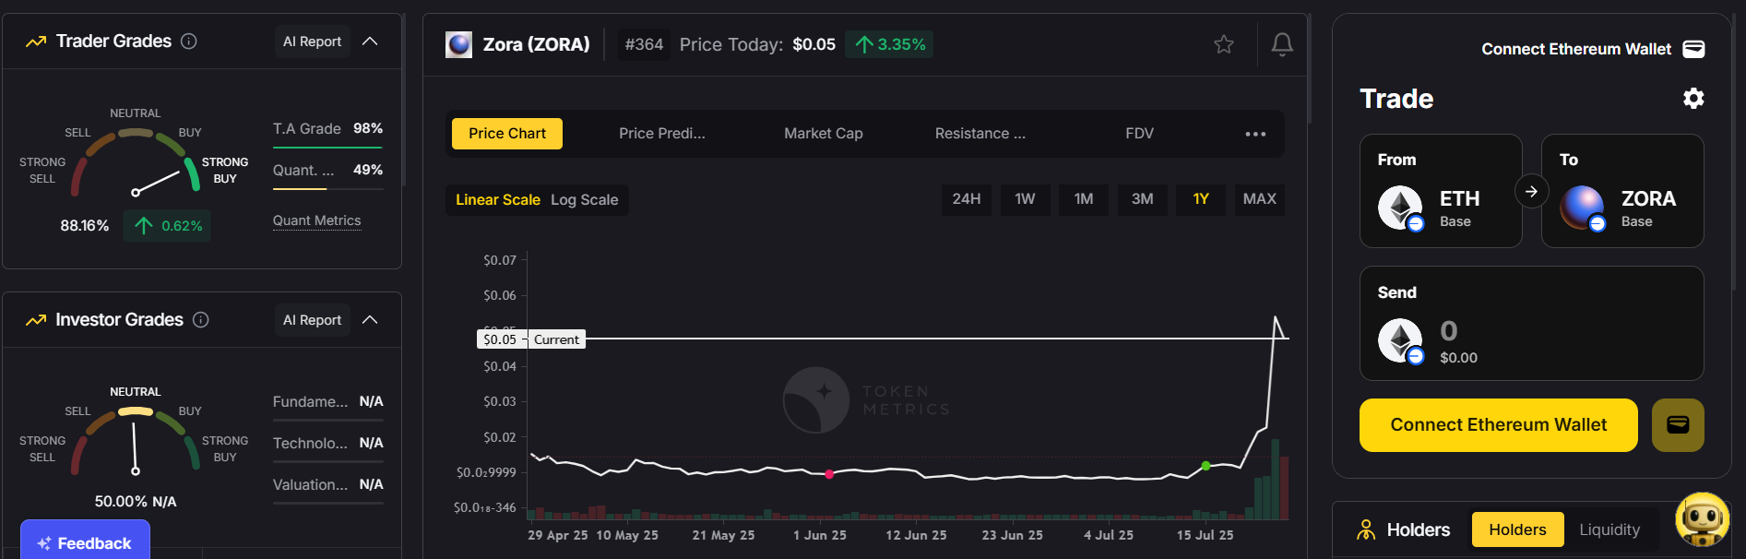
Task: Open the FDV tab
Action: coord(1140,134)
